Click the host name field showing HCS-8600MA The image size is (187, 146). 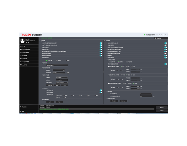(57, 65)
